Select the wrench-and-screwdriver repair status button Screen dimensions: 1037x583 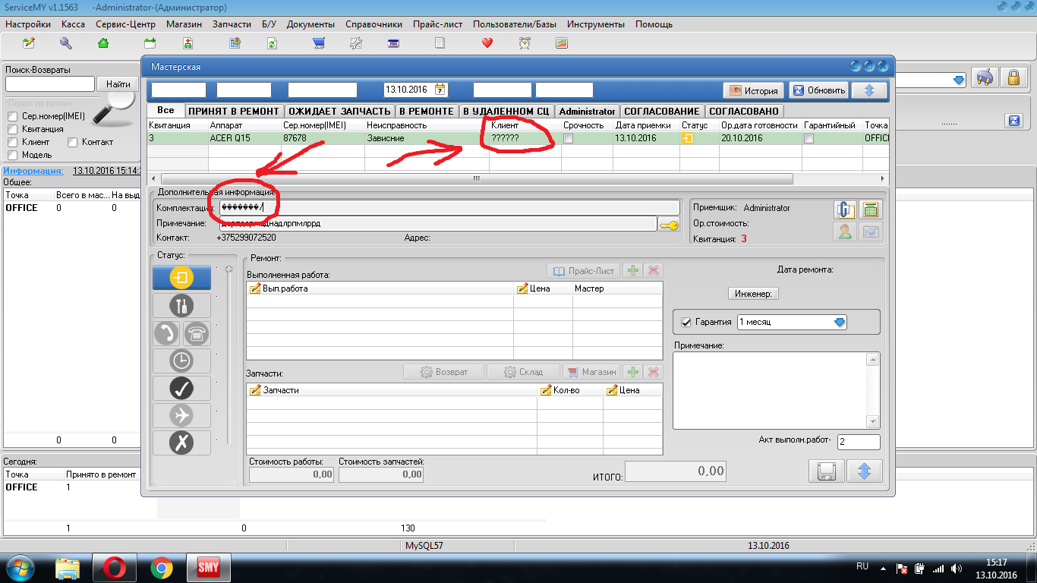point(181,305)
